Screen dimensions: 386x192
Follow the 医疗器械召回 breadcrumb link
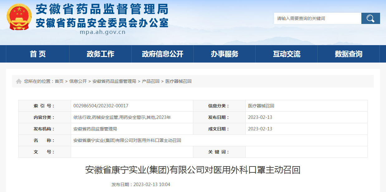coord(178,81)
